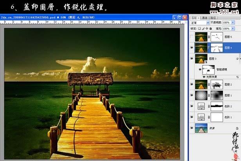The height and width of the screenshot is (161, 241).
Task: Hide the 图层 4 layer
Action: pyautogui.click(x=192, y=48)
